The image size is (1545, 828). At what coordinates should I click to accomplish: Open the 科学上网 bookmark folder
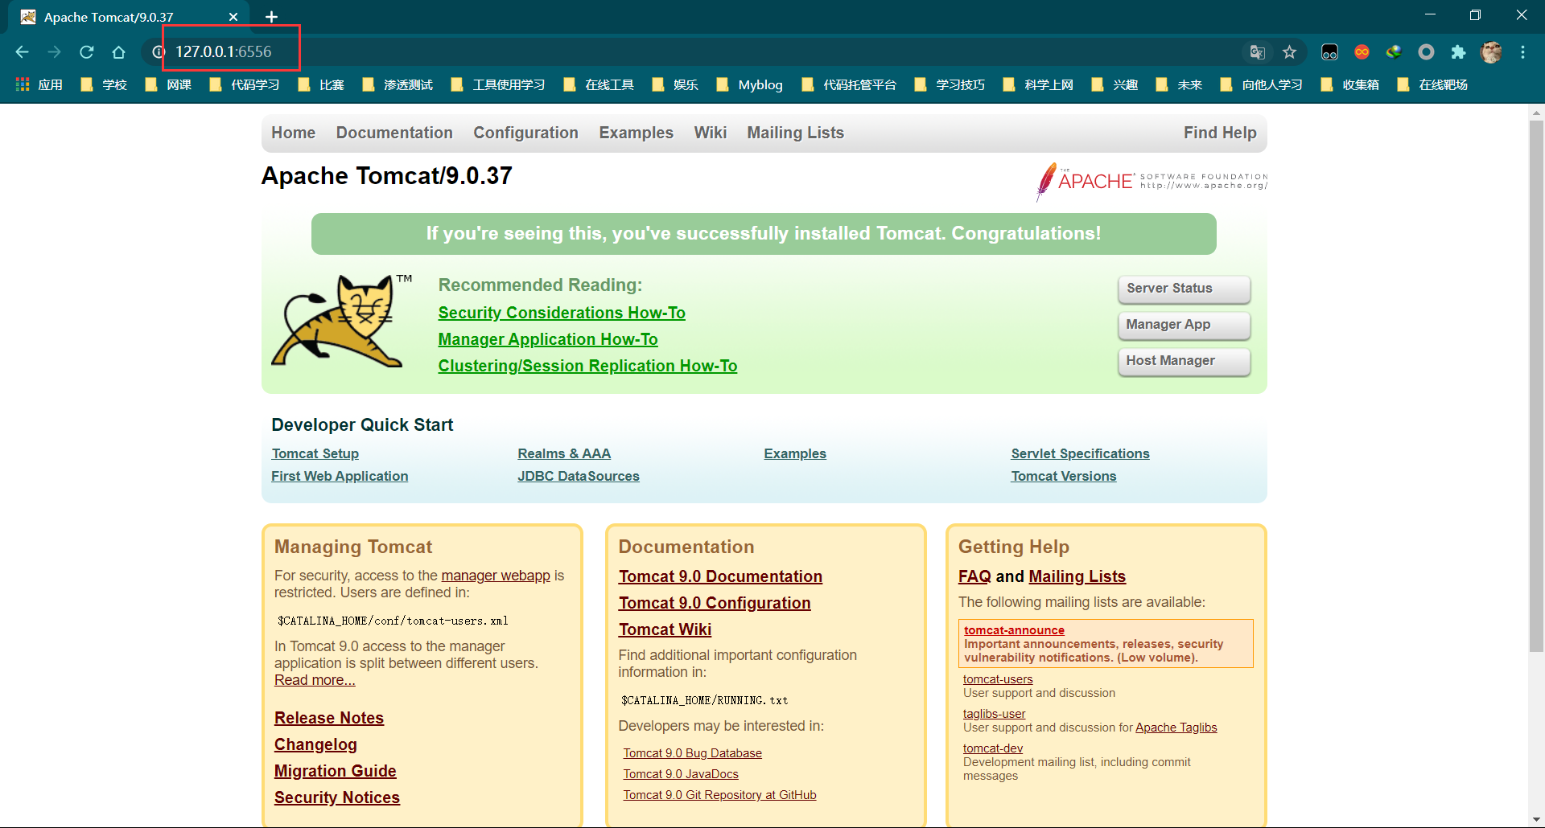(1038, 84)
